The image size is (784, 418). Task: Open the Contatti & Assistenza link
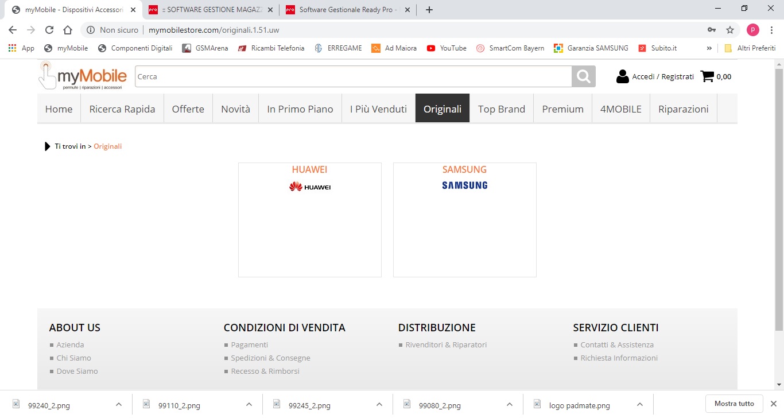click(x=617, y=345)
